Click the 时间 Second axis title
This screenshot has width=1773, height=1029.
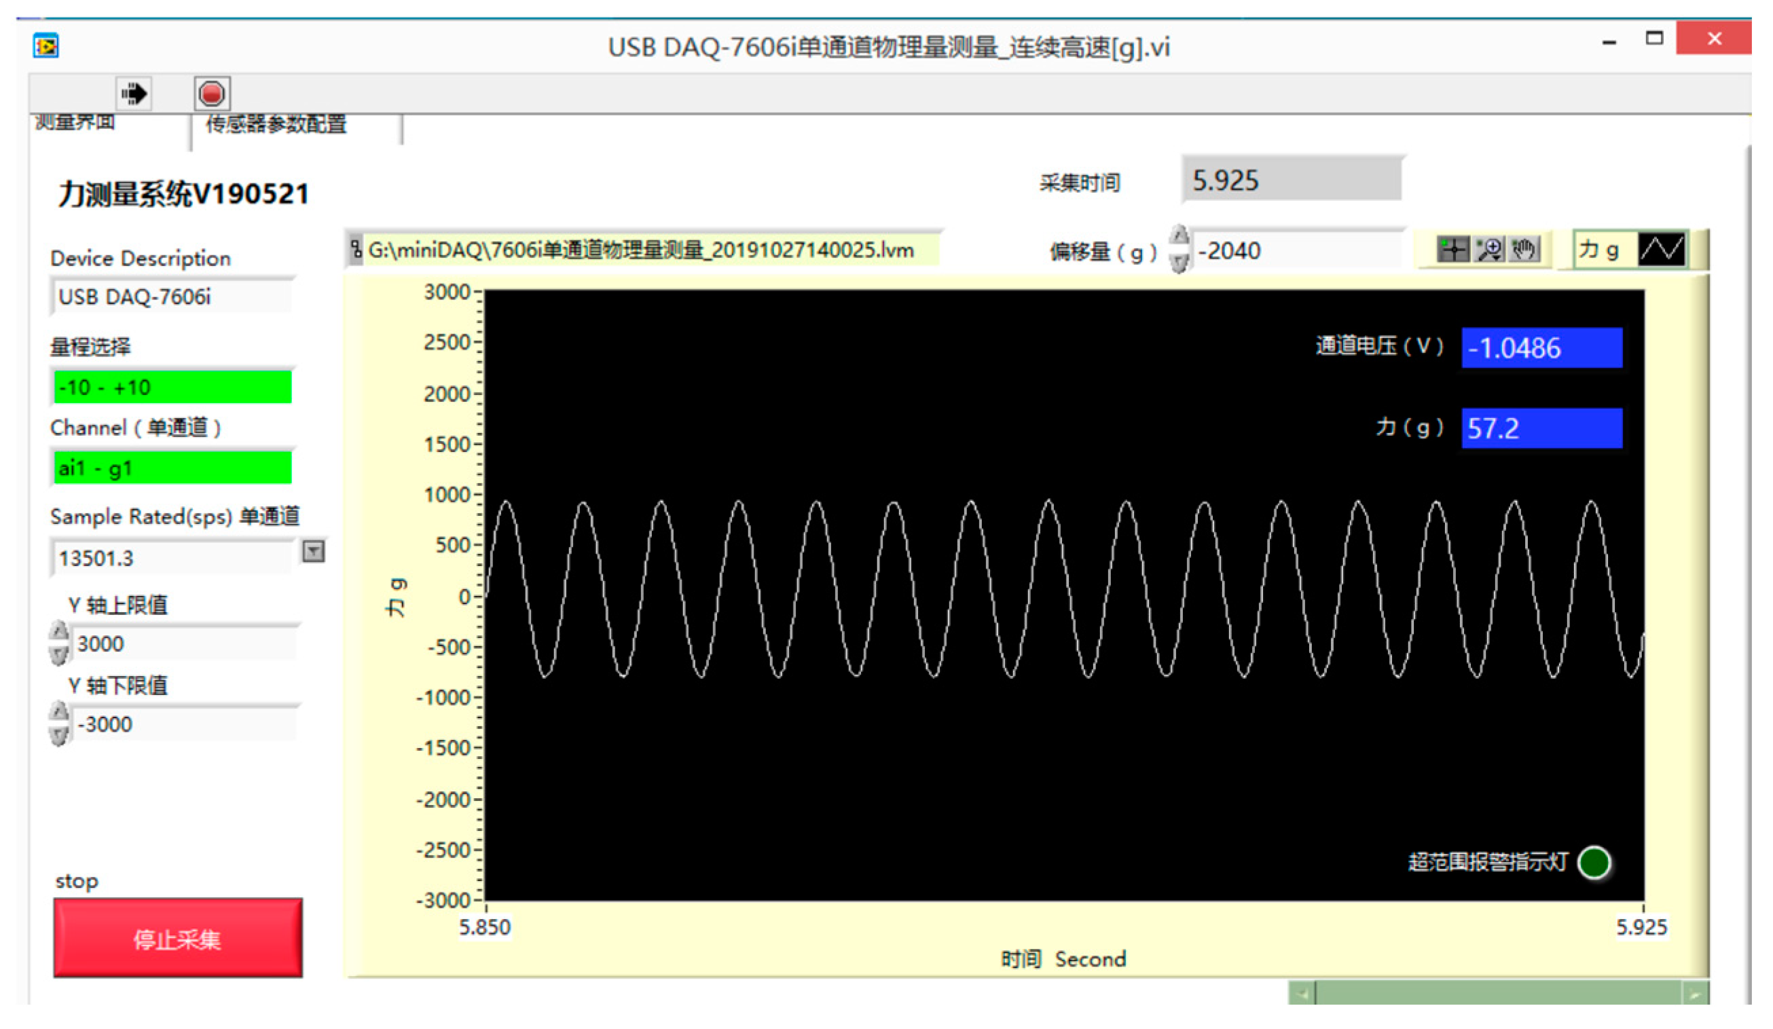(1064, 959)
